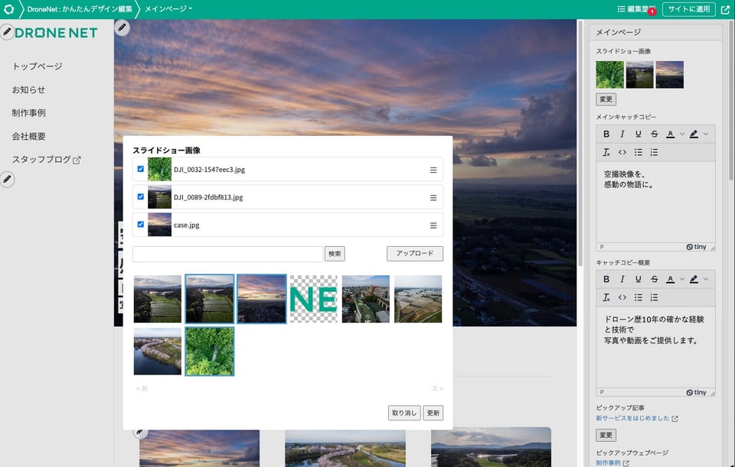The height and width of the screenshot is (467, 735).
Task: Click the pencil icon on the lower sunset card
Action: (x=139, y=432)
